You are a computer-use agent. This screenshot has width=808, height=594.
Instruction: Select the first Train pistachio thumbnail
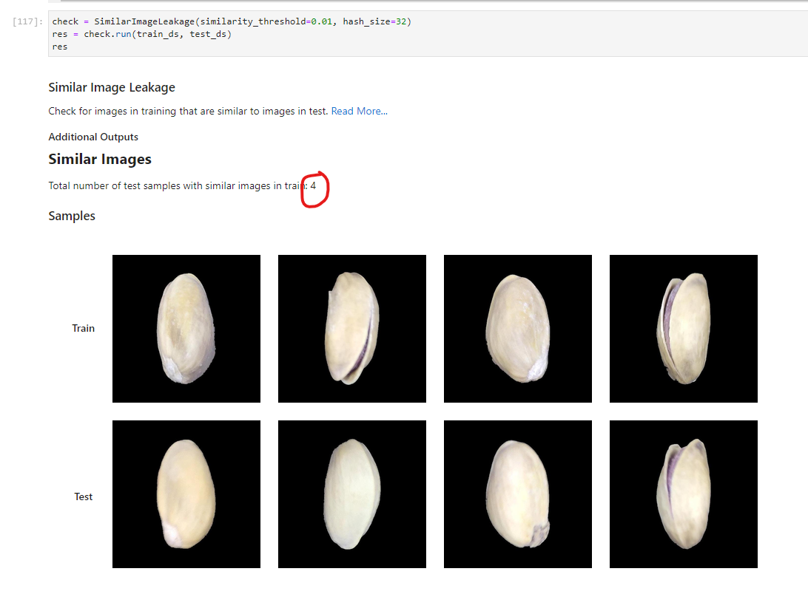pyautogui.click(x=186, y=328)
